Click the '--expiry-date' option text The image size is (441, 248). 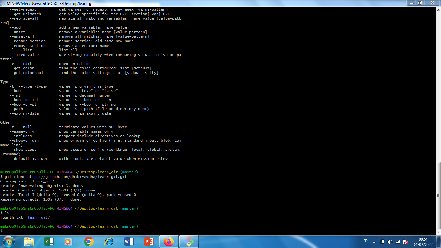pos(24,113)
